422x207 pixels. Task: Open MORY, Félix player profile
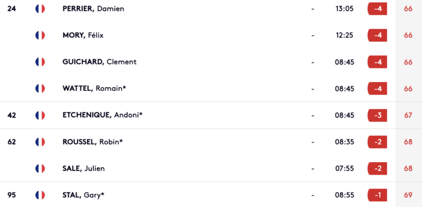point(83,36)
